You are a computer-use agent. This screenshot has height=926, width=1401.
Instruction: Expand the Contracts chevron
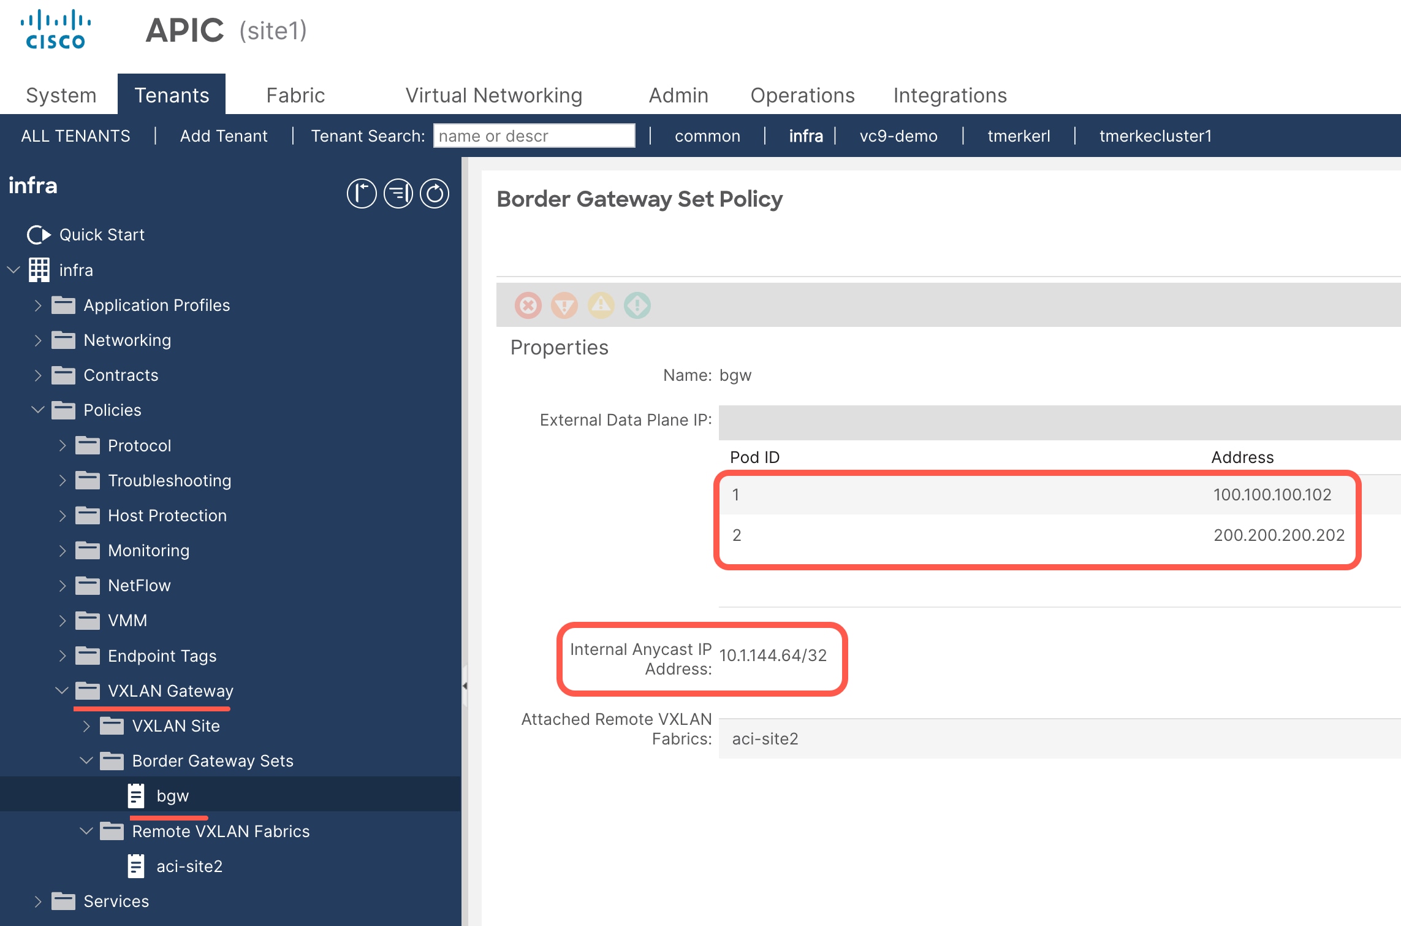point(38,375)
